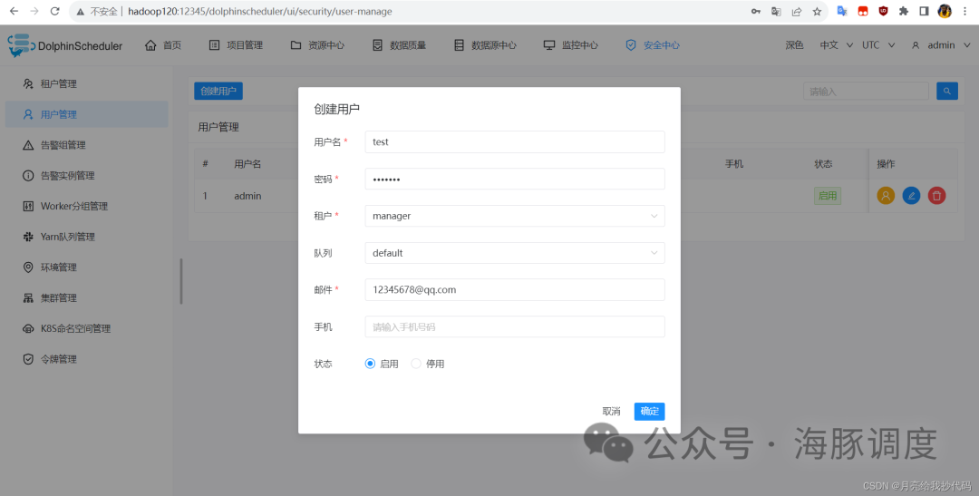Click the 手机 phone number field
This screenshot has width=979, height=496.
tap(515, 326)
